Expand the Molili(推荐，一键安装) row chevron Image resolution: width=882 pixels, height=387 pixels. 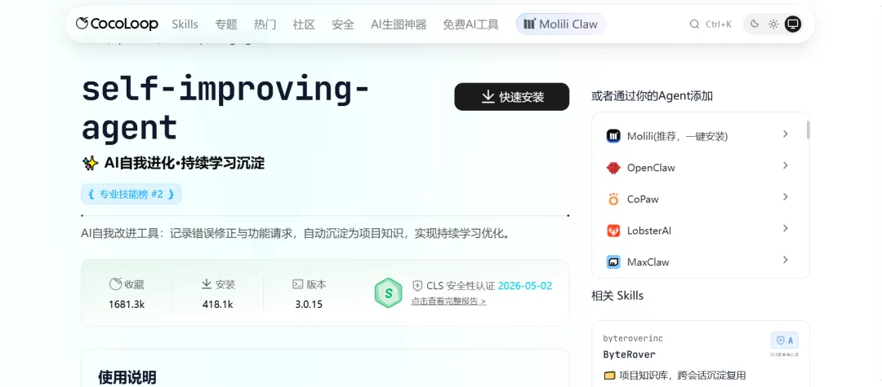click(x=786, y=134)
